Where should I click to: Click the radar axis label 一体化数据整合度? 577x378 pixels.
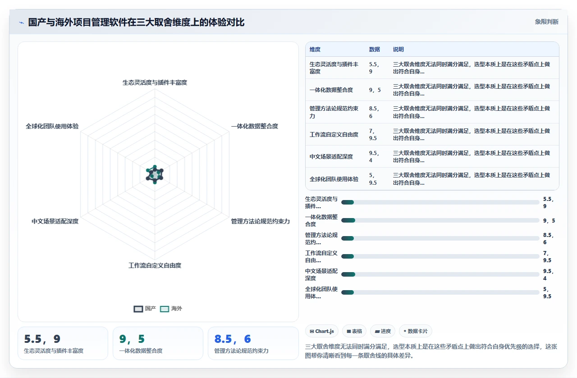click(x=255, y=126)
